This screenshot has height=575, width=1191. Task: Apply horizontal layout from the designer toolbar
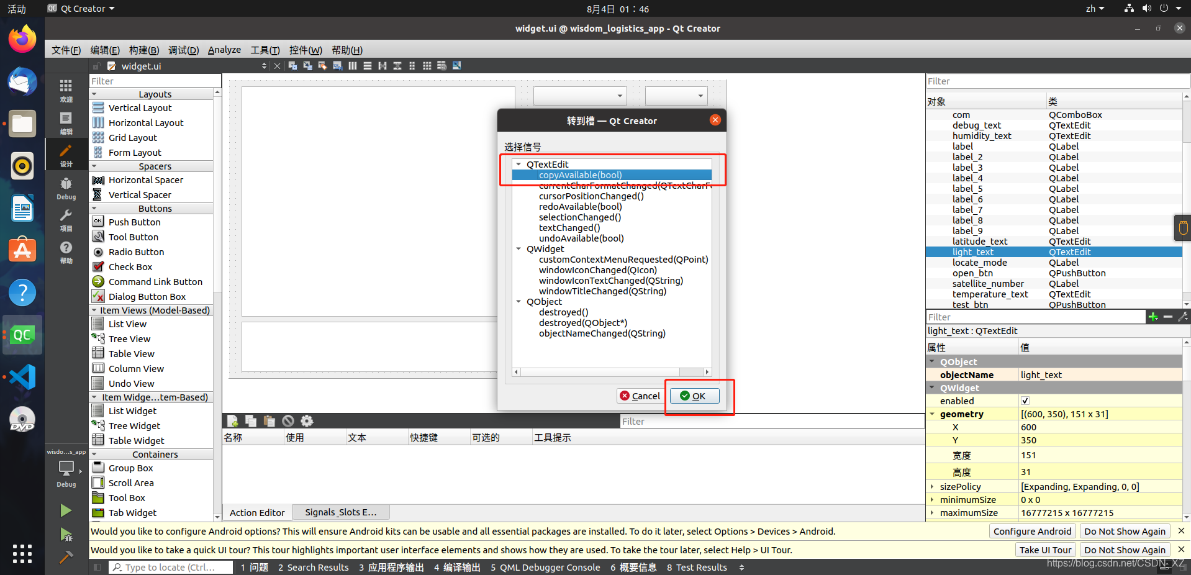[x=352, y=66]
